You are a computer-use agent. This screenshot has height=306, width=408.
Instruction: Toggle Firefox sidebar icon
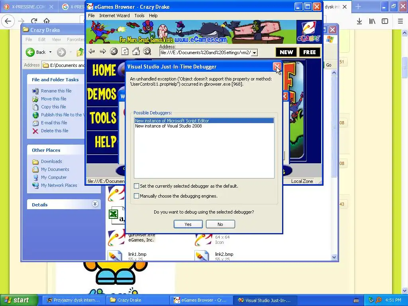385,22
